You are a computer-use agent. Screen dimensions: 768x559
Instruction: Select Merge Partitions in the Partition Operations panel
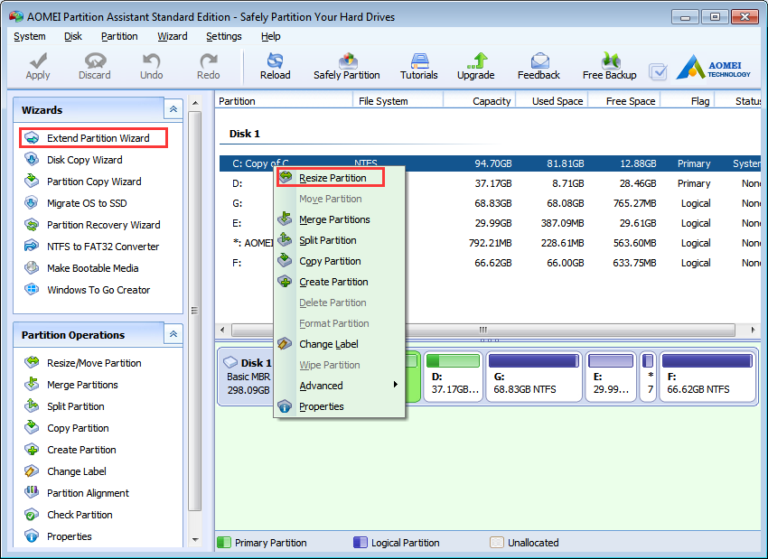coord(71,385)
